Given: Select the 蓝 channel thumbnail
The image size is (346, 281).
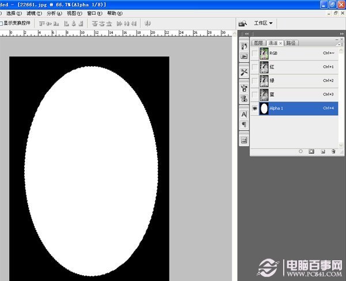Looking at the screenshot, I should (265, 94).
